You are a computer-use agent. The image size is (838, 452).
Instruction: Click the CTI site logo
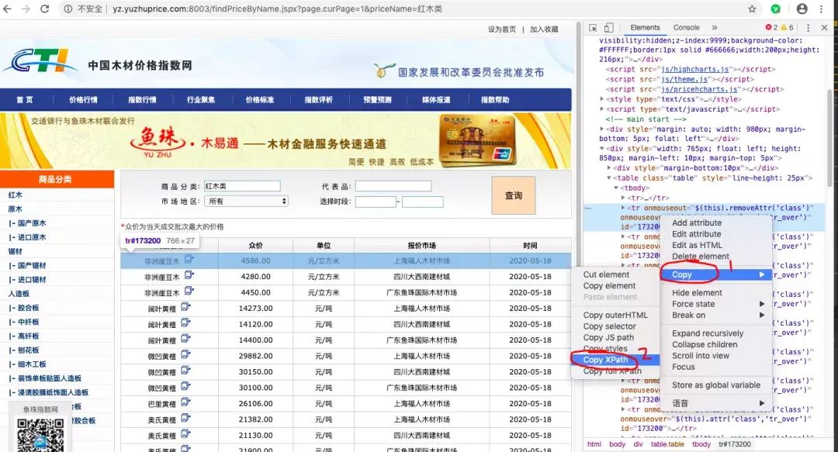pos(40,61)
